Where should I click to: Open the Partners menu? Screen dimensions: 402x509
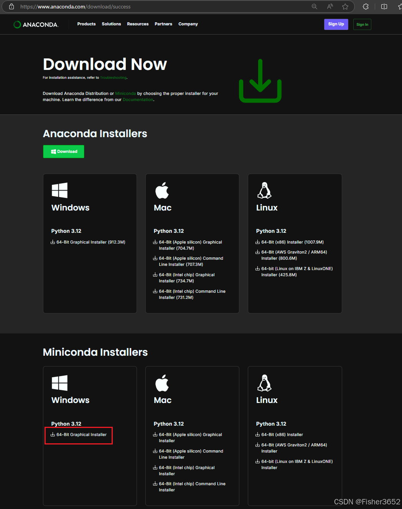[163, 24]
